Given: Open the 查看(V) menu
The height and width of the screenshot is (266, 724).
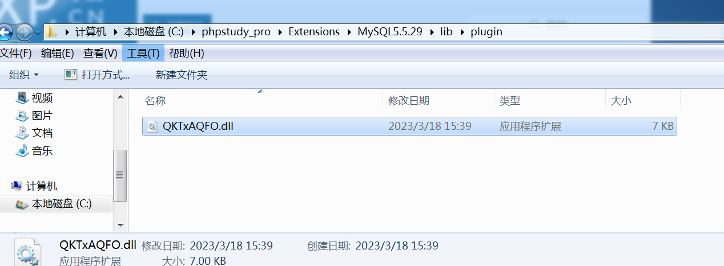Looking at the screenshot, I should (100, 54).
